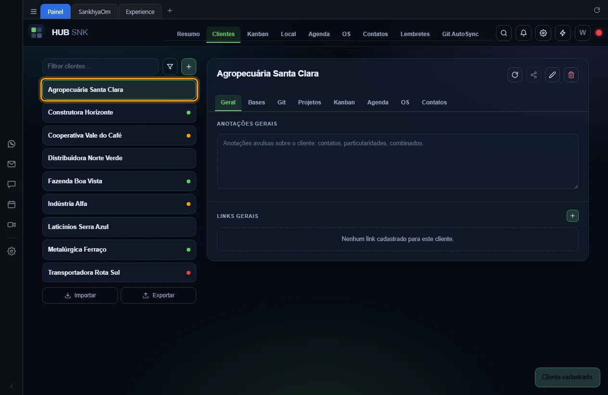Open mail from the left sidebar
This screenshot has height=395, width=608.
point(12,164)
